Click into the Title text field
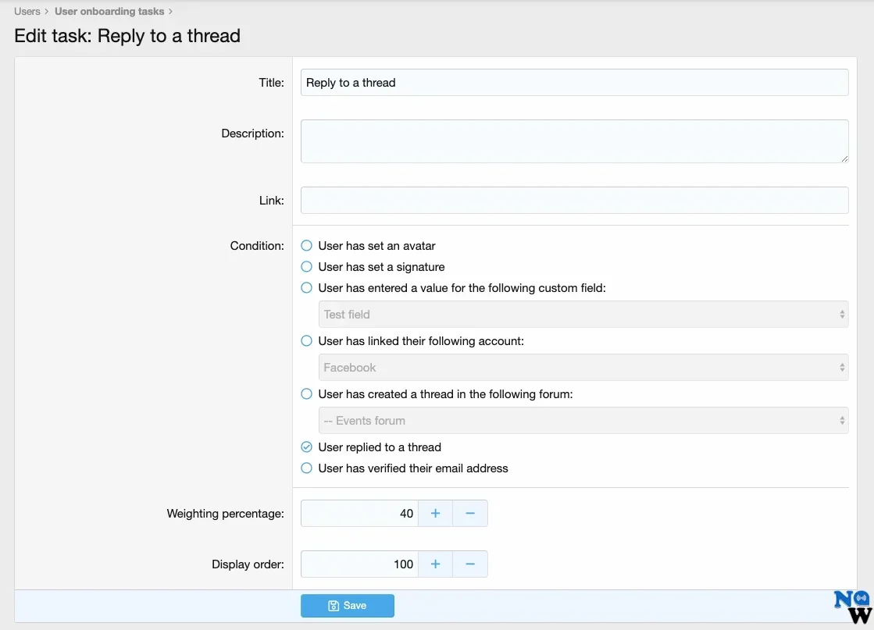 point(574,83)
